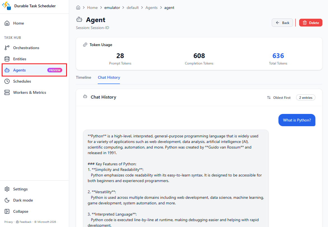This screenshot has height=227, width=328.
Task: Open the Schedules page
Action: (34, 81)
